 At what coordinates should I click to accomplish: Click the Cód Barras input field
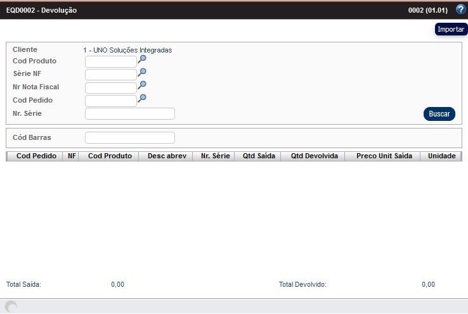point(130,138)
